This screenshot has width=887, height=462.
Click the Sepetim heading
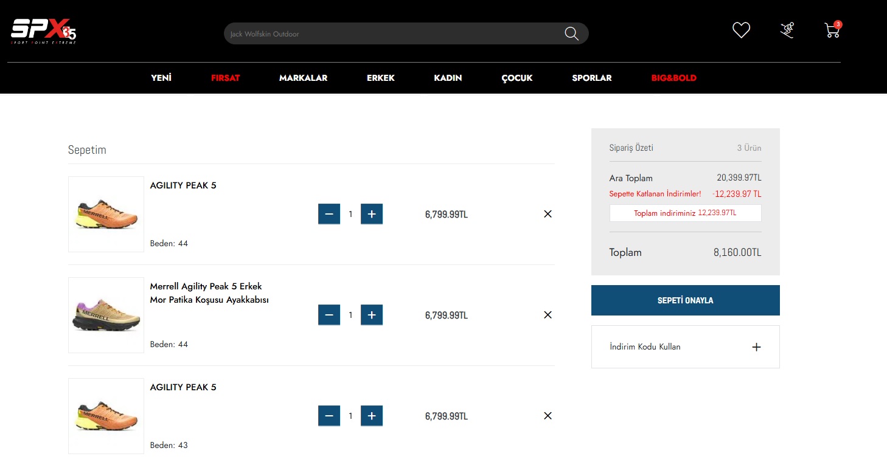(87, 150)
